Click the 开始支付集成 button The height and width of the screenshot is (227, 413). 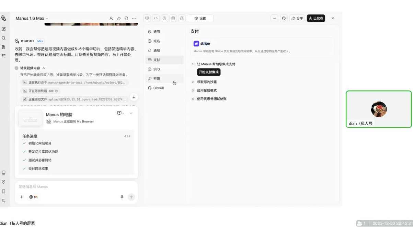208,72
